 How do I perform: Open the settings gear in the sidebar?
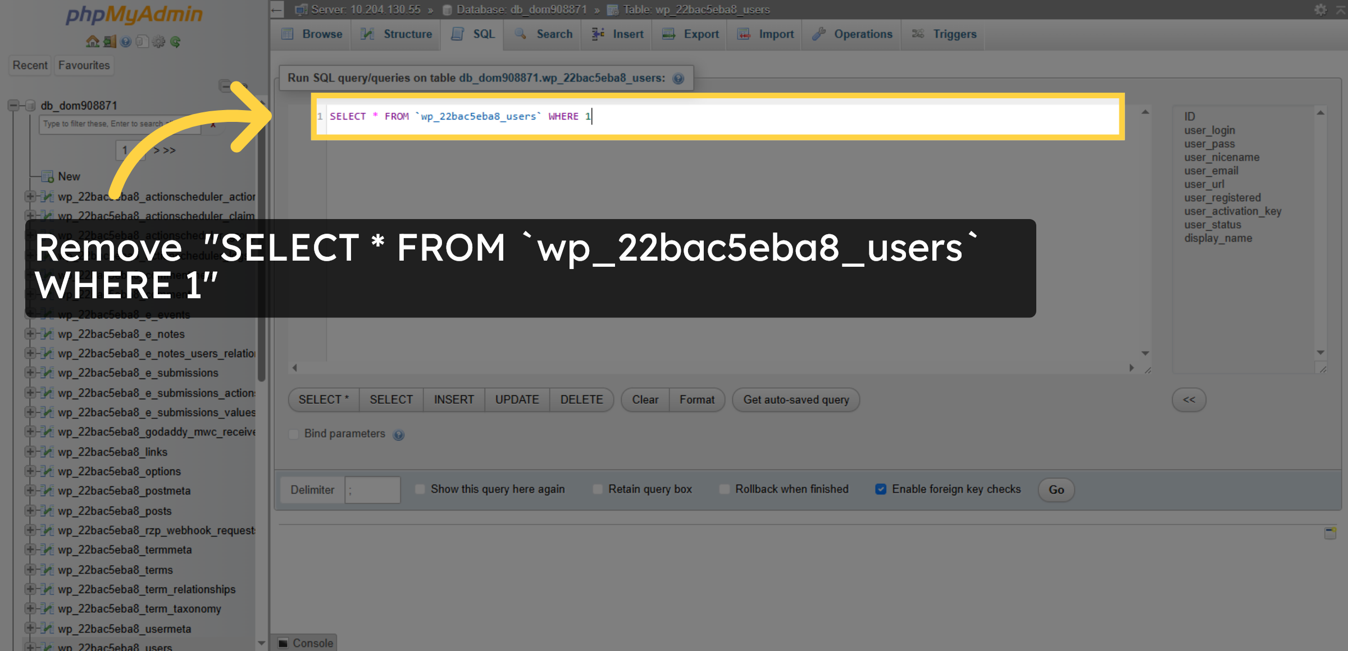click(x=159, y=42)
